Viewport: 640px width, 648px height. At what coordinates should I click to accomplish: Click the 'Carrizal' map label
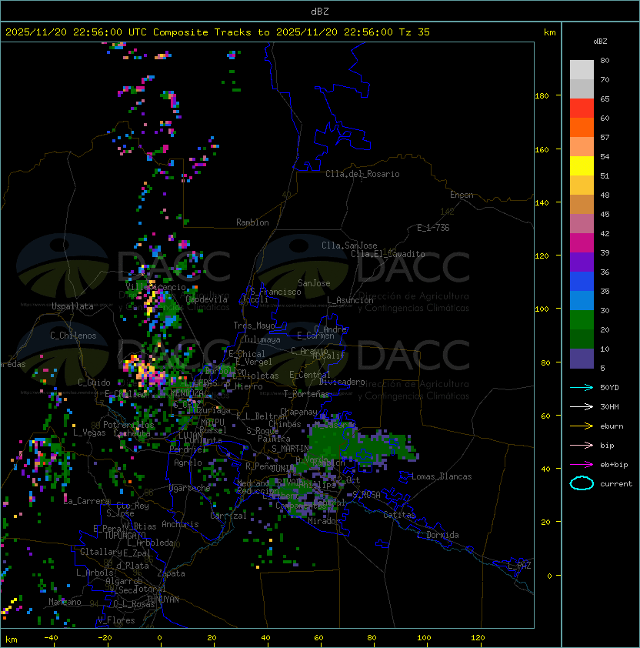pyautogui.click(x=228, y=516)
